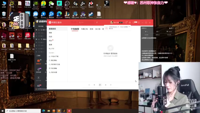Toggle visibility of the camera source row

pyautogui.click(x=36, y=39)
